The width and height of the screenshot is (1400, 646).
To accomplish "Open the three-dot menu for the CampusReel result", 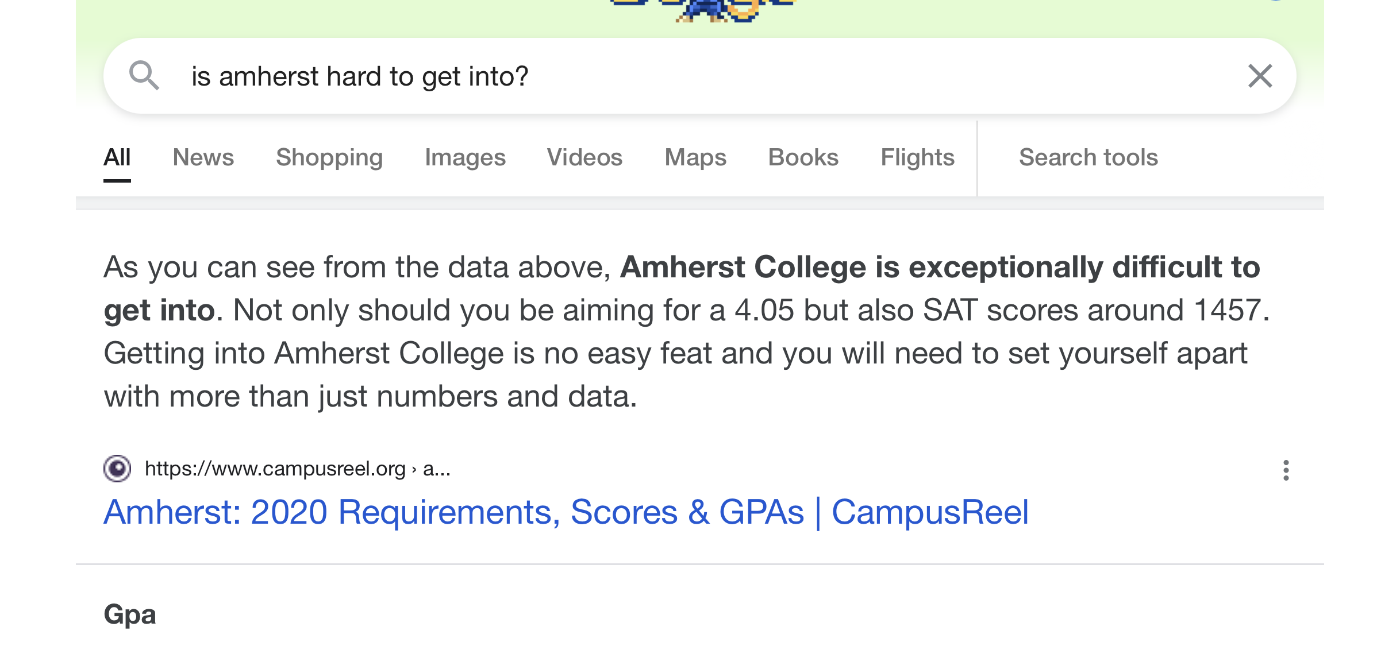I will (1286, 470).
